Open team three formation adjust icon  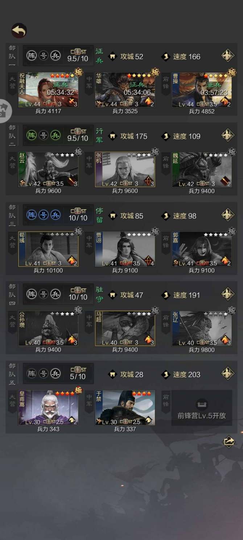(228, 215)
